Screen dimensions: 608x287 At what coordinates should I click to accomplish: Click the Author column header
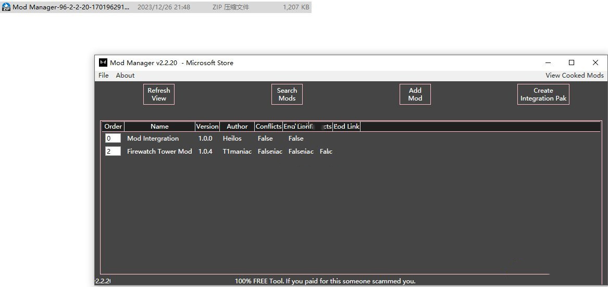click(237, 127)
